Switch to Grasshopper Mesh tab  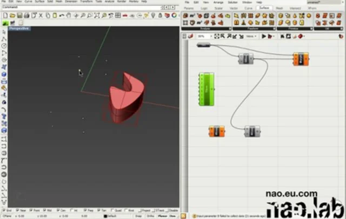tap(280, 8)
